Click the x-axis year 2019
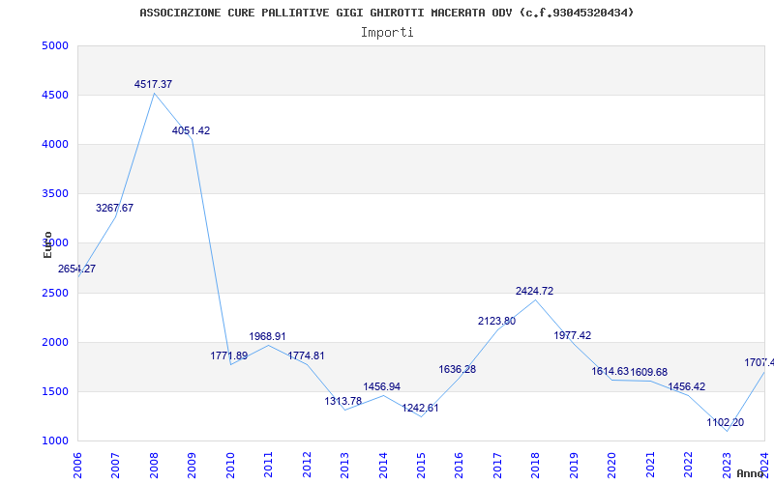The width and height of the screenshot is (774, 483). [x=574, y=466]
